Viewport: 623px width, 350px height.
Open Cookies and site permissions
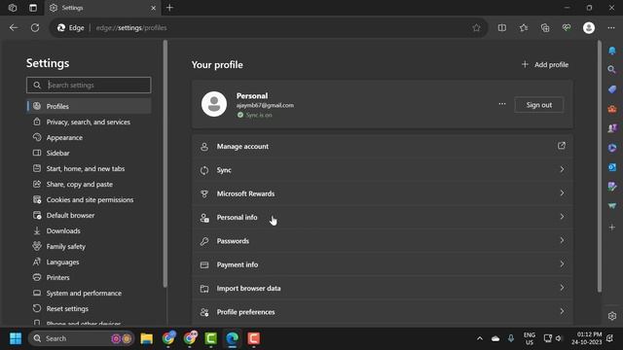(x=89, y=199)
